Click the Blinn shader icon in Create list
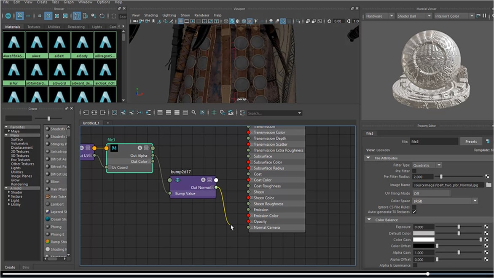This screenshot has width=494, height=278. click(48, 182)
